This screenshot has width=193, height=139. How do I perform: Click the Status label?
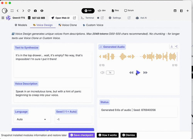(x=105, y=102)
